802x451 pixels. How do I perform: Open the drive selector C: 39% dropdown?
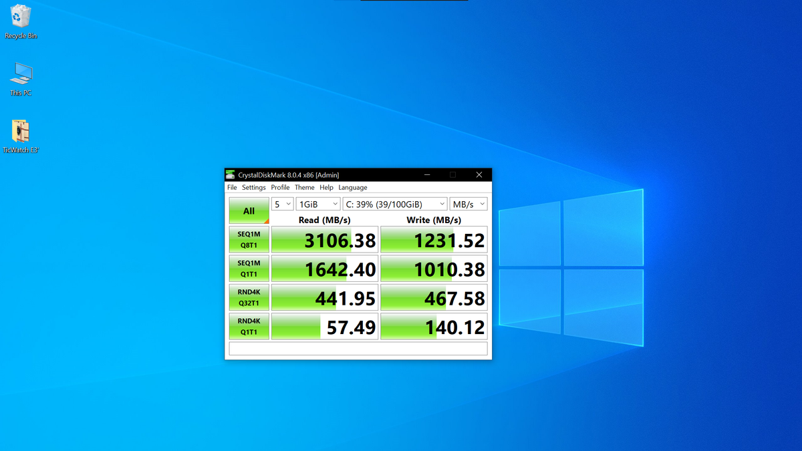pyautogui.click(x=395, y=204)
